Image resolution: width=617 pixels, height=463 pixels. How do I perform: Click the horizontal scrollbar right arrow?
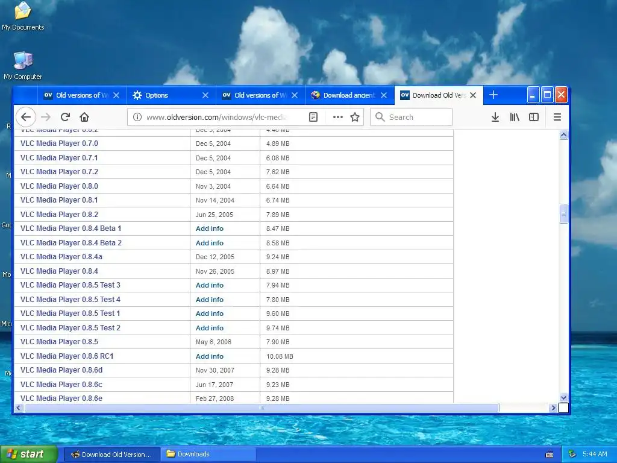coord(553,408)
